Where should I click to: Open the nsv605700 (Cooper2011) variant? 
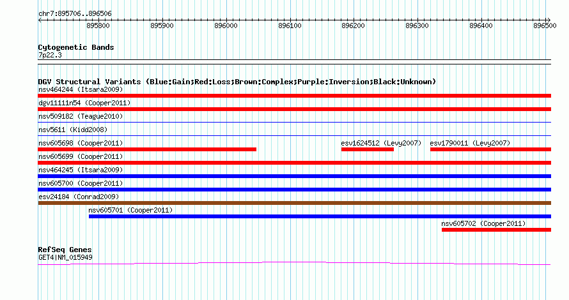(81, 183)
